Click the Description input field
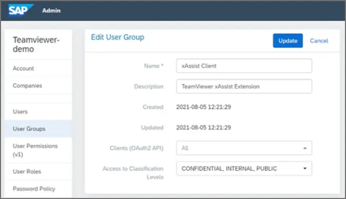Screen dimensions: 346x199 (244, 86)
